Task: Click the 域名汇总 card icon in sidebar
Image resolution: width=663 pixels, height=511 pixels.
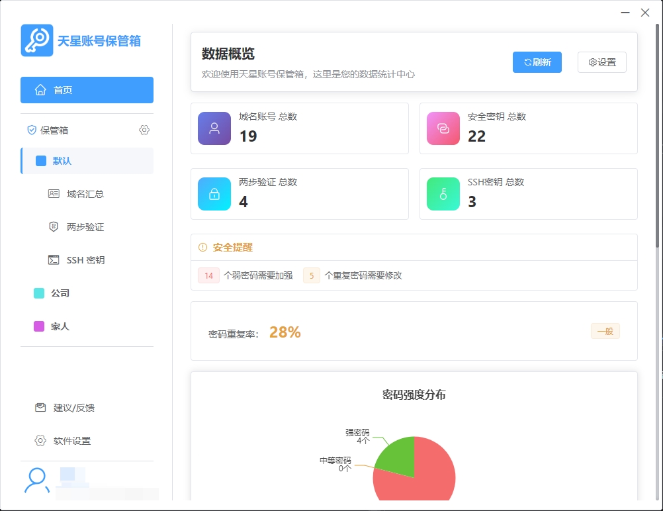Action: point(56,193)
